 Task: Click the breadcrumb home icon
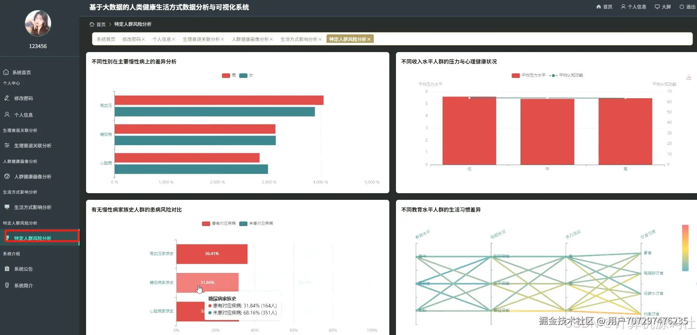click(92, 24)
